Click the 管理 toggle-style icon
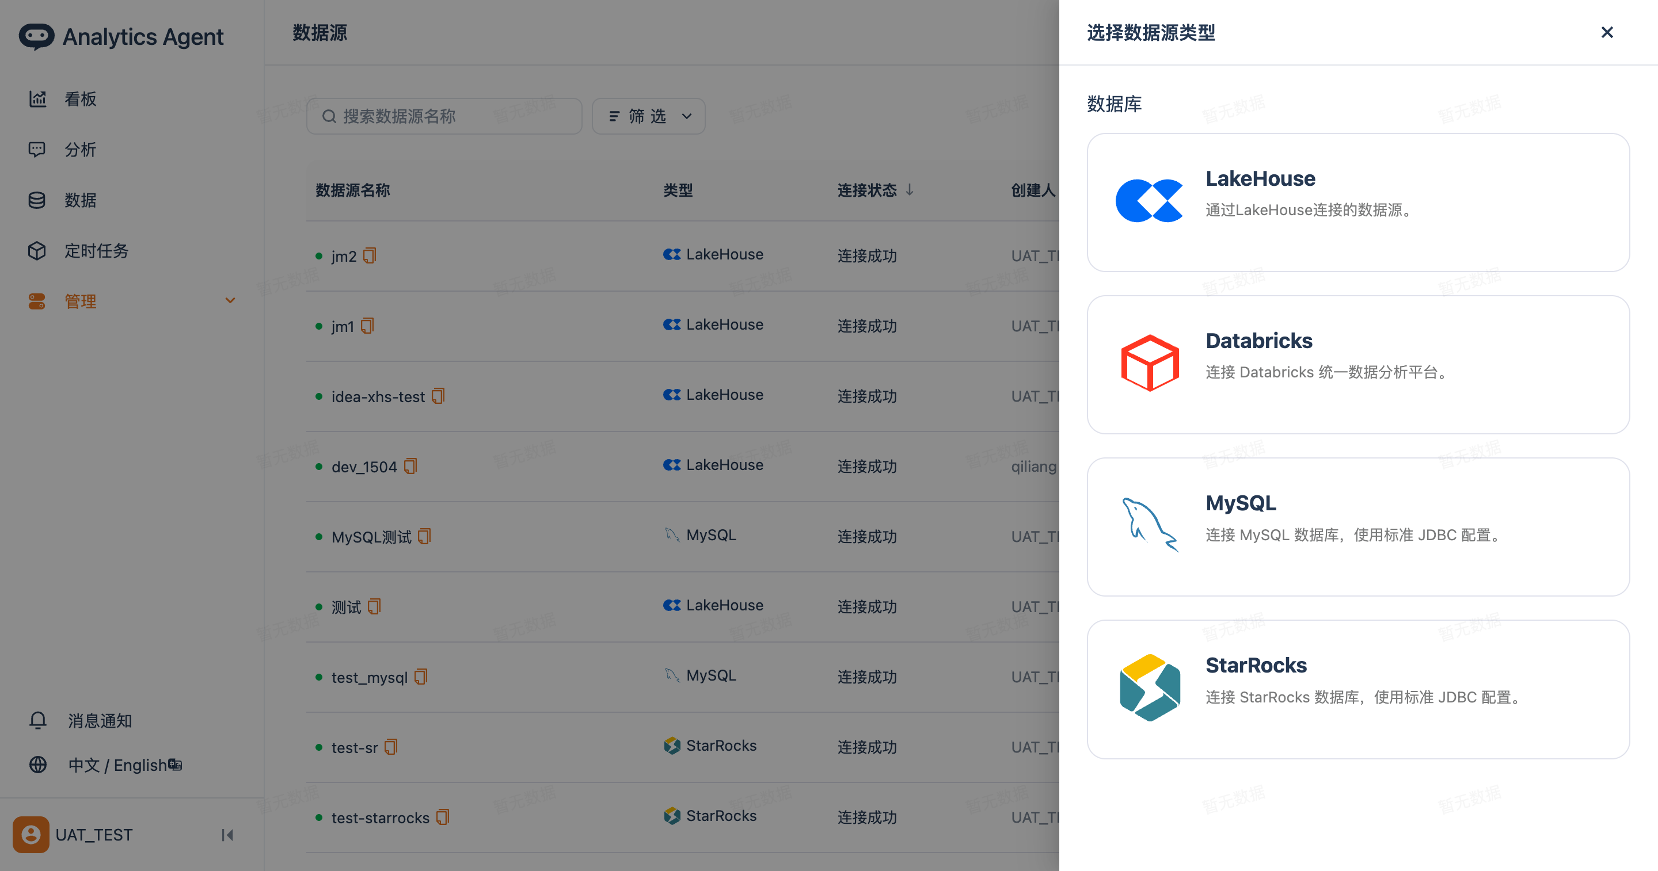The image size is (1658, 871). pyautogui.click(x=37, y=301)
